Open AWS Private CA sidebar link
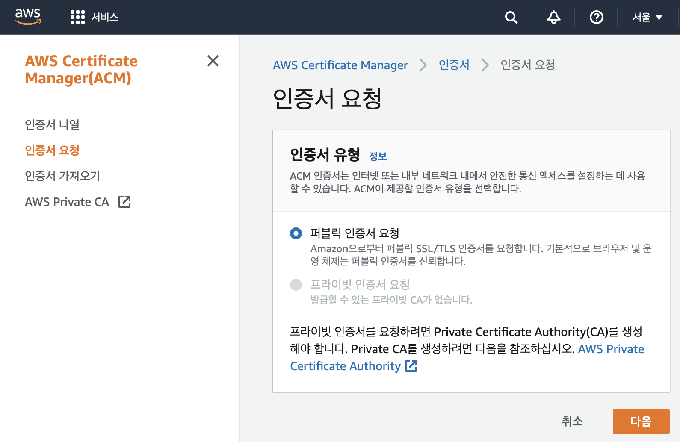The width and height of the screenshot is (680, 442). click(x=67, y=202)
